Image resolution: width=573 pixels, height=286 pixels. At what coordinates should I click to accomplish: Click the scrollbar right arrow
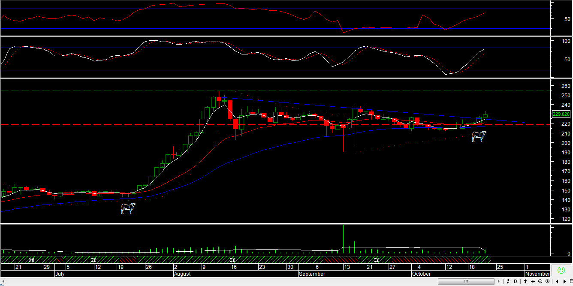pos(498,281)
